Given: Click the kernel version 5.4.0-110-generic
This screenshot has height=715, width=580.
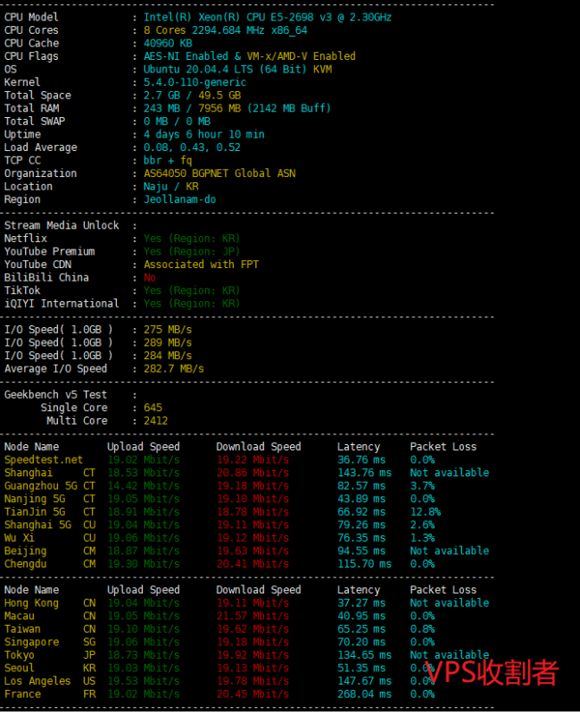Looking at the screenshot, I should [195, 82].
